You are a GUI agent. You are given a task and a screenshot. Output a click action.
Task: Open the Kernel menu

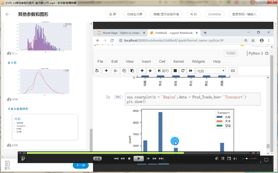pyautogui.click(x=178, y=62)
